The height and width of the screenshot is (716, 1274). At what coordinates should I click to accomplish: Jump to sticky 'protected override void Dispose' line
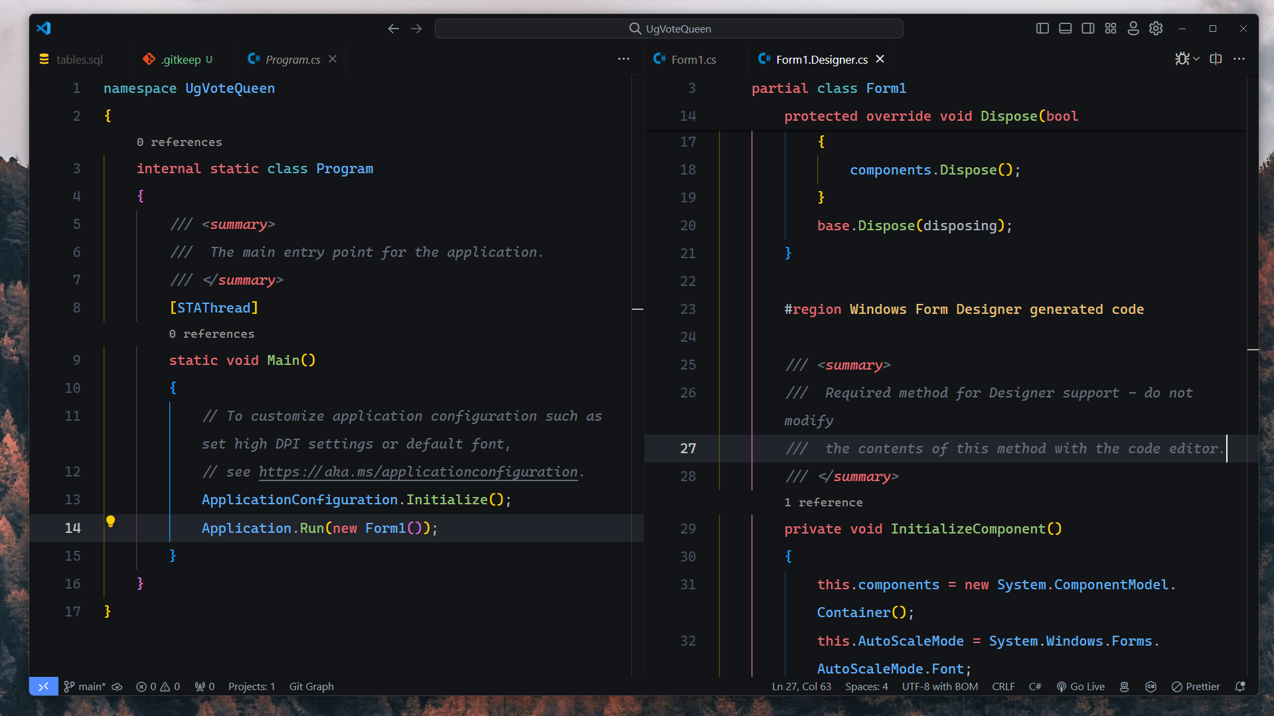pyautogui.click(x=931, y=116)
